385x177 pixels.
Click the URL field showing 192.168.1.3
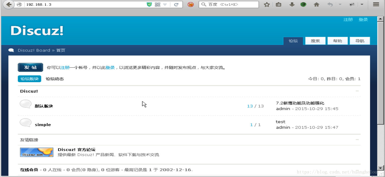[x=85, y=5]
